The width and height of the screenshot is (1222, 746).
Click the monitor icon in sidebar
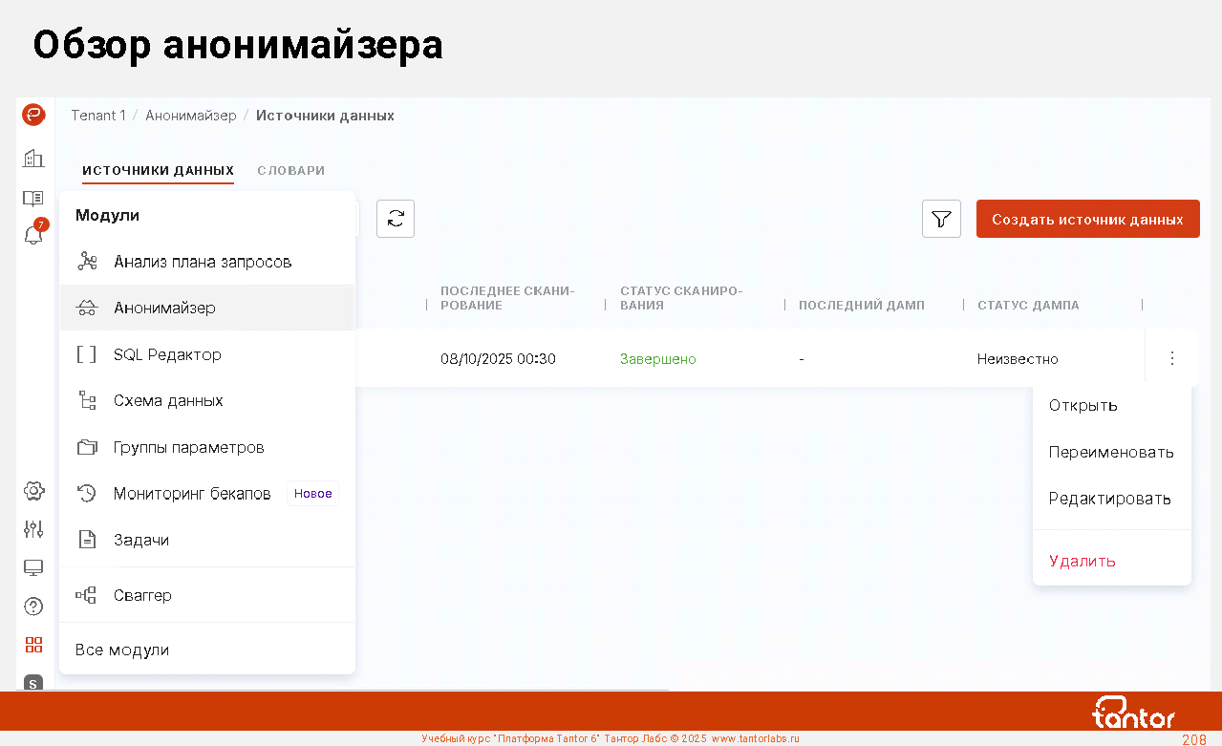(33, 568)
